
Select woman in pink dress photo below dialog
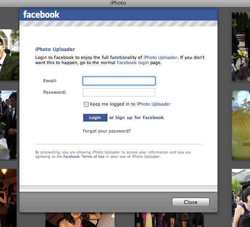coord(80,219)
